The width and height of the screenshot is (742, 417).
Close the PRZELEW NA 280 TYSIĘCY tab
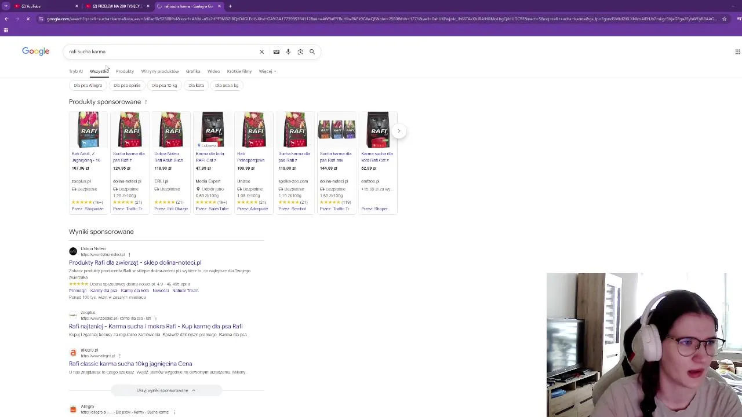click(x=148, y=6)
